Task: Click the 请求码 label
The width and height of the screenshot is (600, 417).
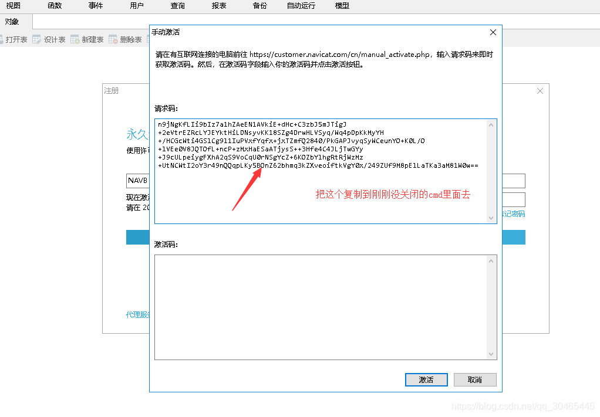Action: coord(166,109)
